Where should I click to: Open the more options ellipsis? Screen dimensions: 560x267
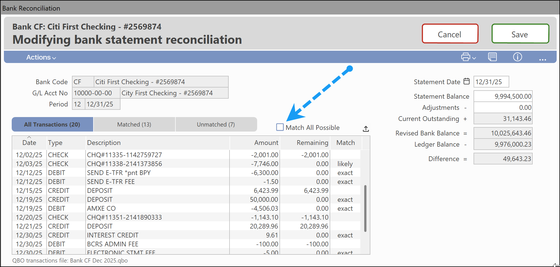coord(542,59)
